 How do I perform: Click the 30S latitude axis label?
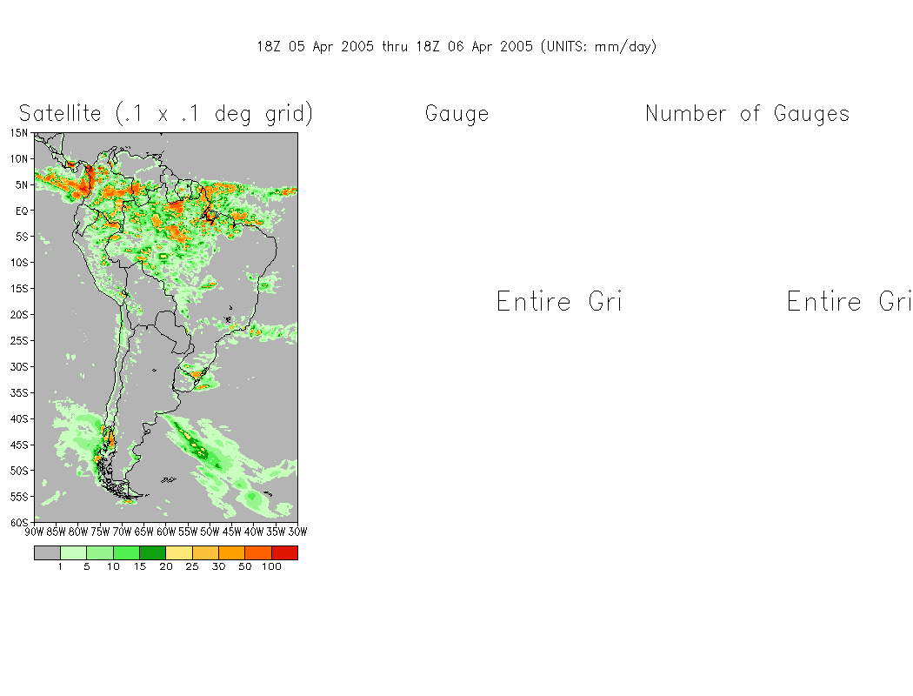pos(18,367)
